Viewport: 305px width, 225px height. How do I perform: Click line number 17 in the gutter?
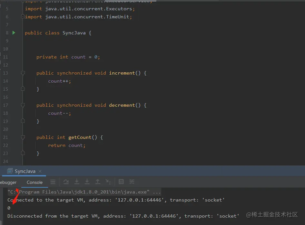click(5, 105)
